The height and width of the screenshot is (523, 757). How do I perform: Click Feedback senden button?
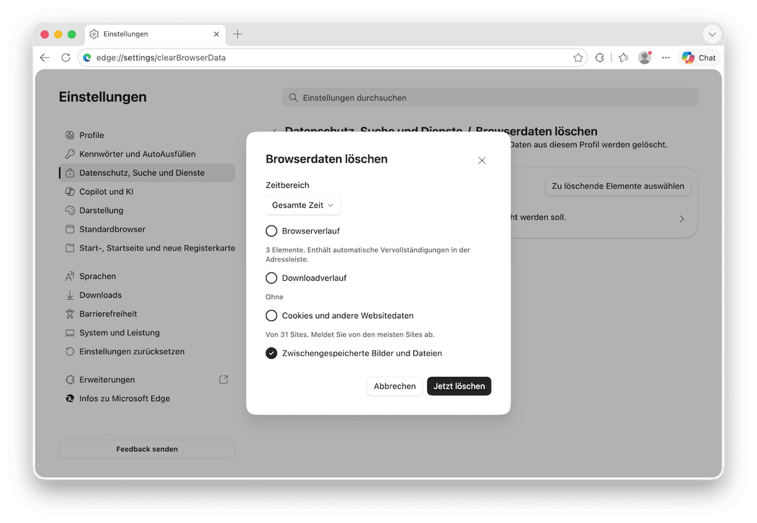(x=147, y=449)
